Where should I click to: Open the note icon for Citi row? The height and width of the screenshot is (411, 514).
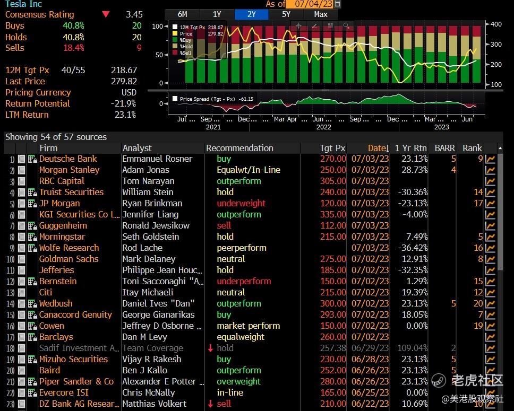[22, 293]
